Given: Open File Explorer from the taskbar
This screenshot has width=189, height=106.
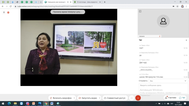Looking at the screenshot, I should [x=15, y=103].
